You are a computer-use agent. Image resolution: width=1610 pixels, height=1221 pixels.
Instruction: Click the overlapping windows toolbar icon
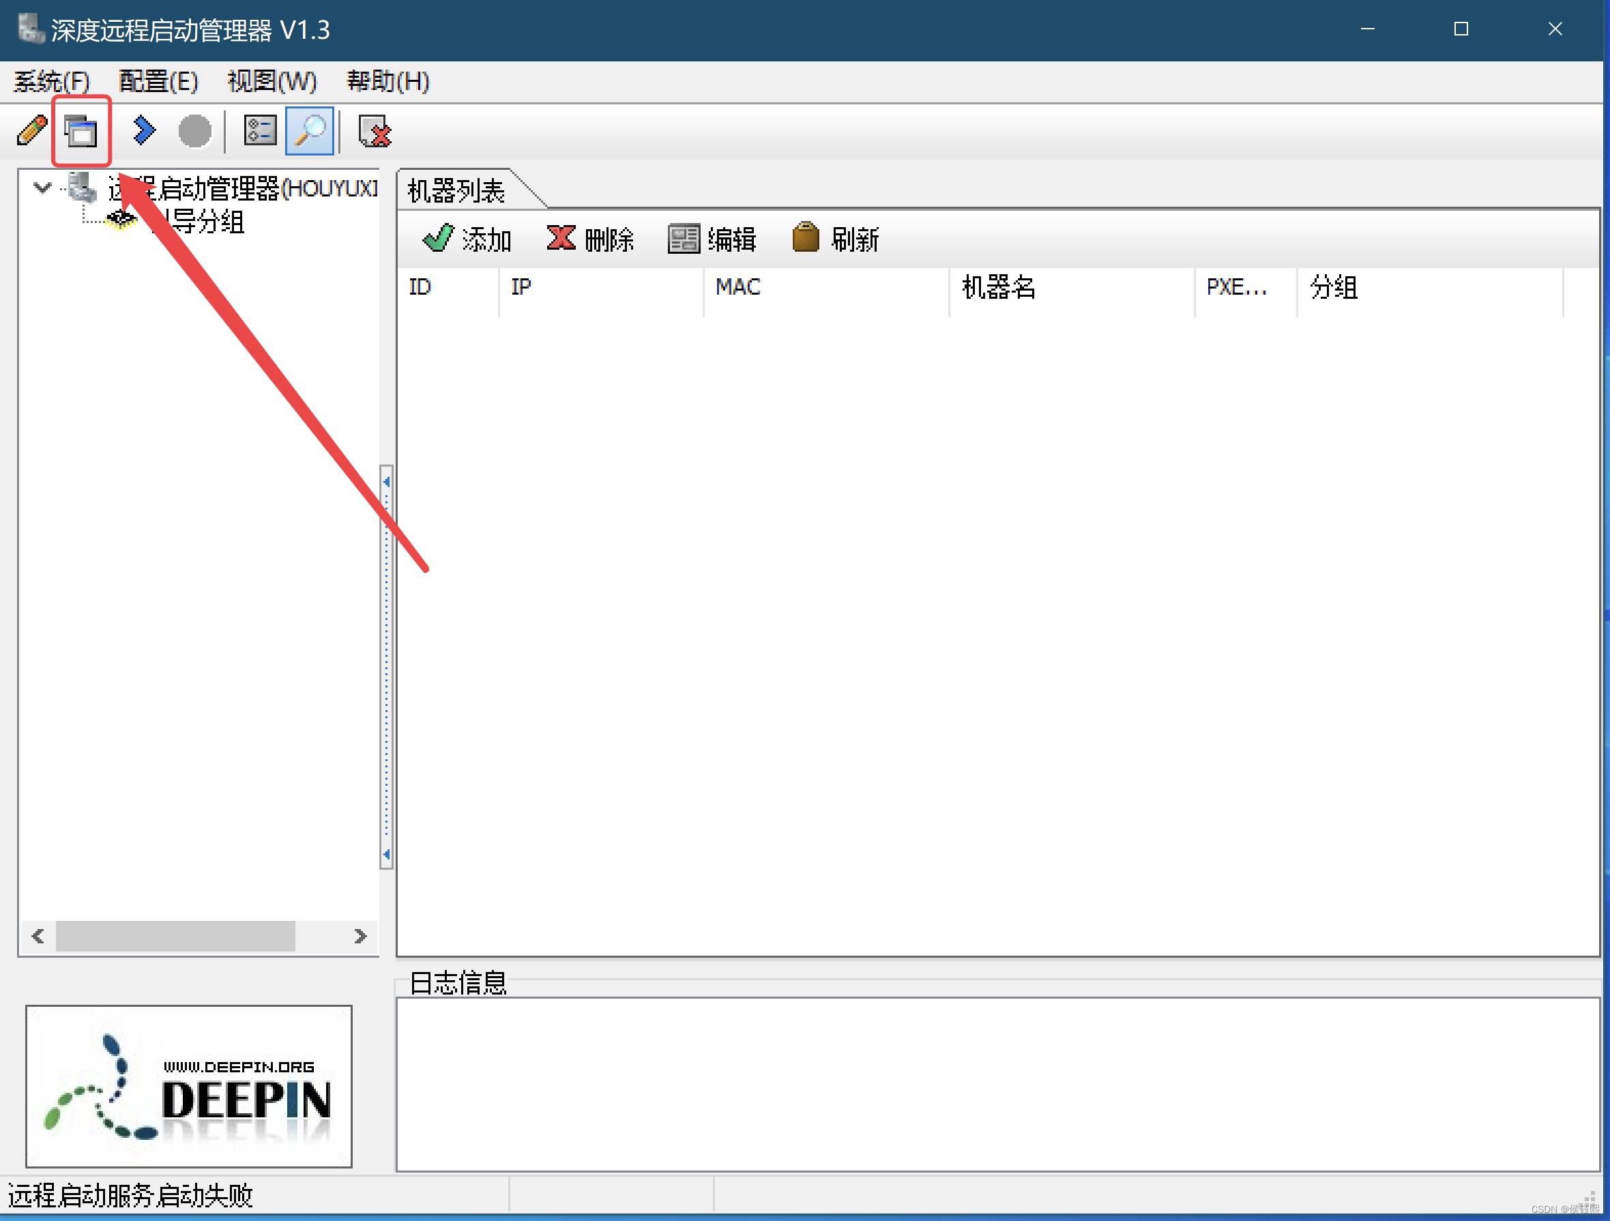pos(80,132)
